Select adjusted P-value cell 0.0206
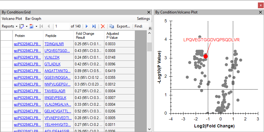This screenshot has height=132, width=264. click(120, 111)
